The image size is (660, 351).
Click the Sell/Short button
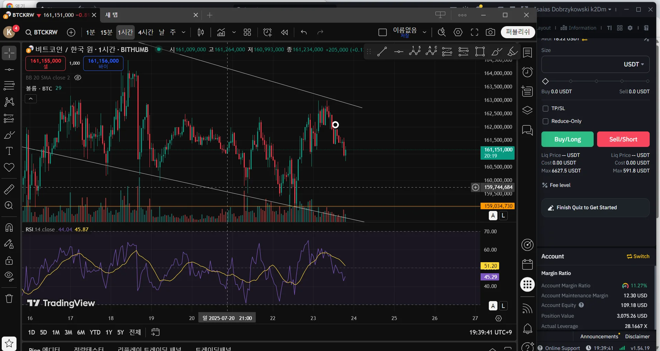click(623, 139)
